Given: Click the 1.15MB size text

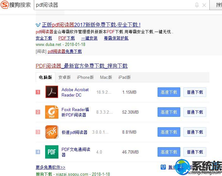Looking at the screenshot, I should tap(129, 92).
